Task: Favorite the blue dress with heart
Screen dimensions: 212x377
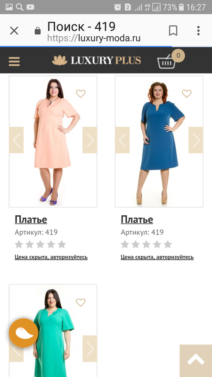Action: [187, 93]
